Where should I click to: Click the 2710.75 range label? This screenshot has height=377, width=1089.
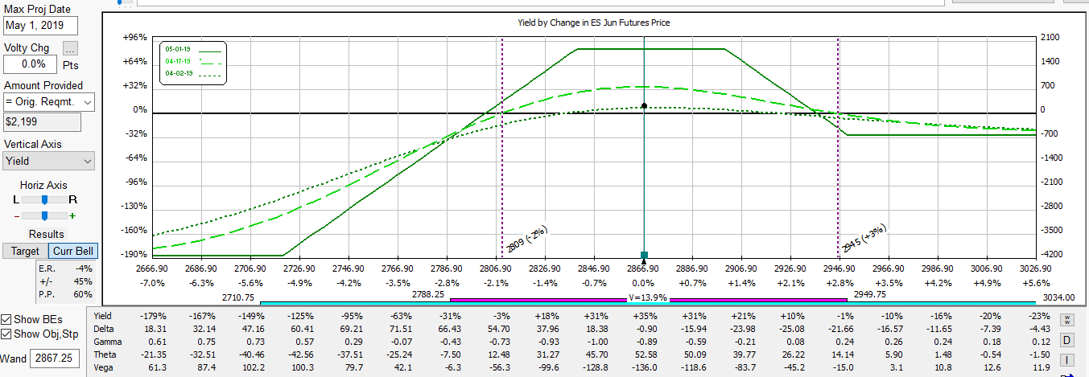click(237, 297)
